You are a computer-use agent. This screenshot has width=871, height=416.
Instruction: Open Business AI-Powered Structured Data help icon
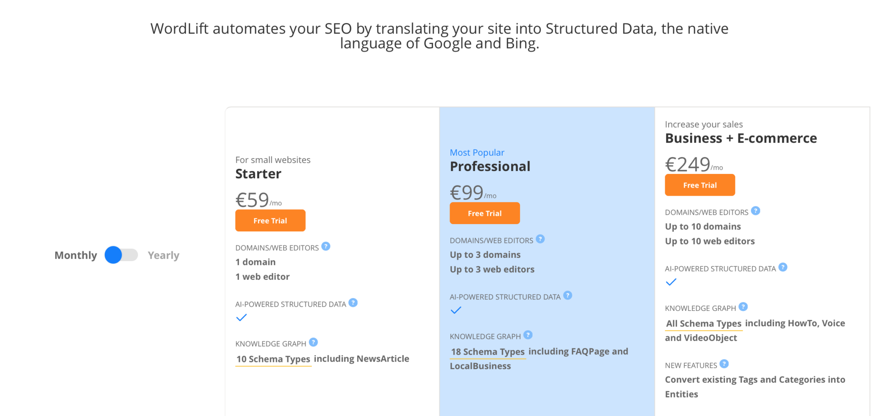(783, 267)
